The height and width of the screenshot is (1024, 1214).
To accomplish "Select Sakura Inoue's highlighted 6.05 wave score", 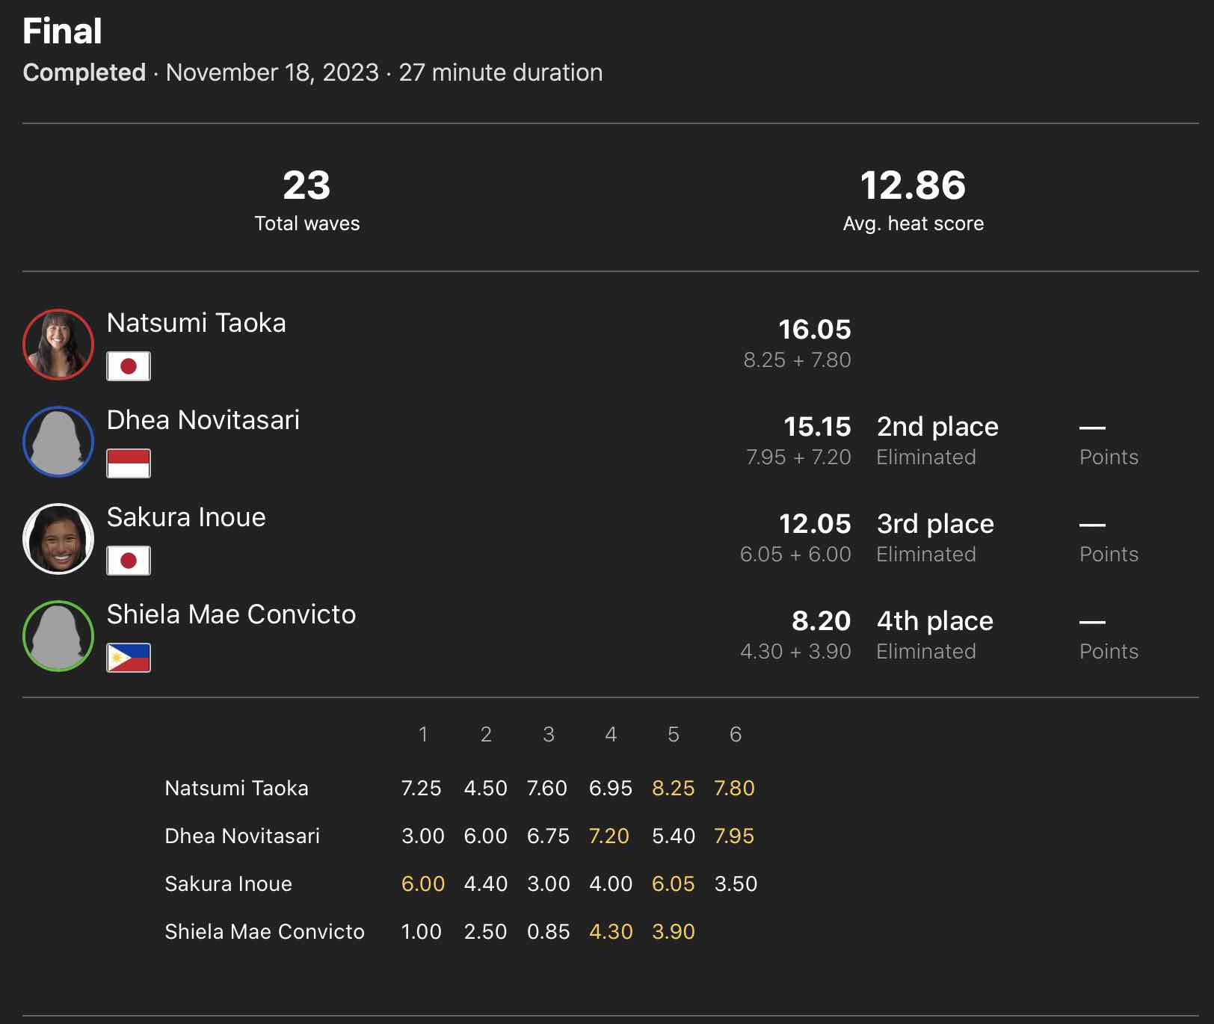I will pos(673,884).
